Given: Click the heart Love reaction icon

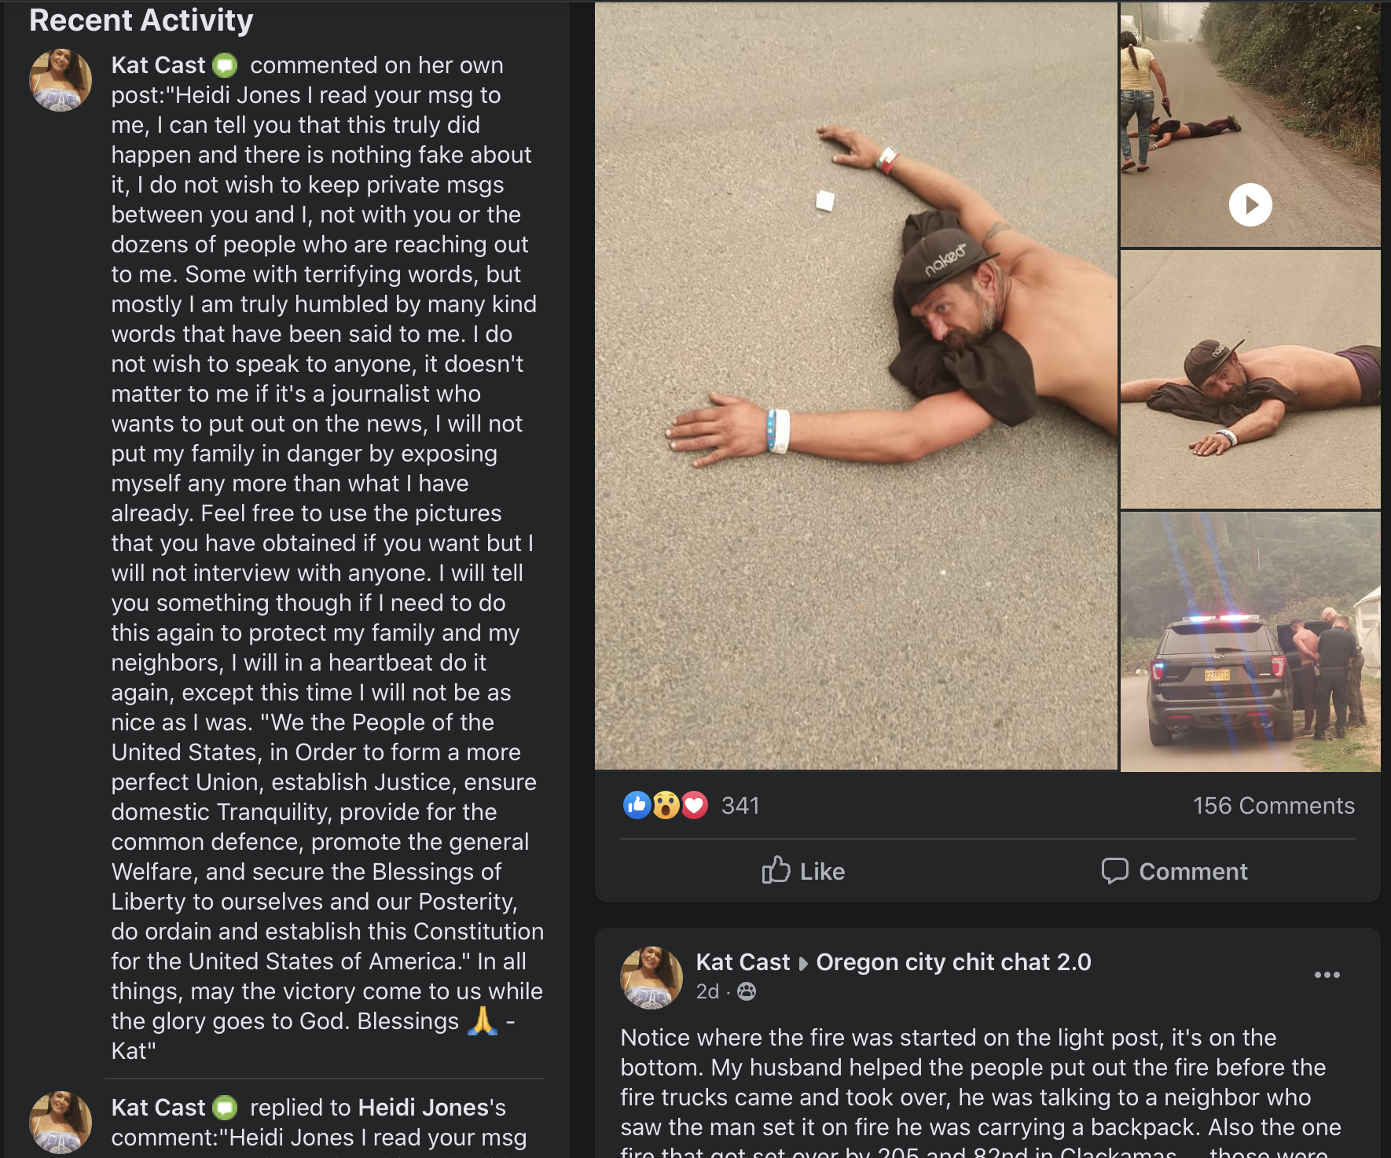Looking at the screenshot, I should pos(694,805).
